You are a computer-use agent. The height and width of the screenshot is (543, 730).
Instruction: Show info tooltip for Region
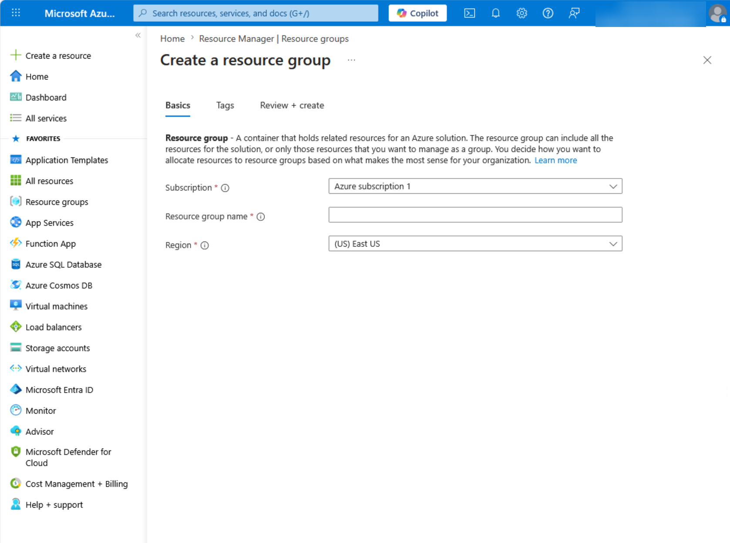coord(205,245)
